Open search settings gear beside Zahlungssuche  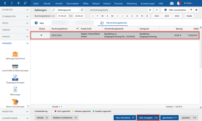[82, 10]
